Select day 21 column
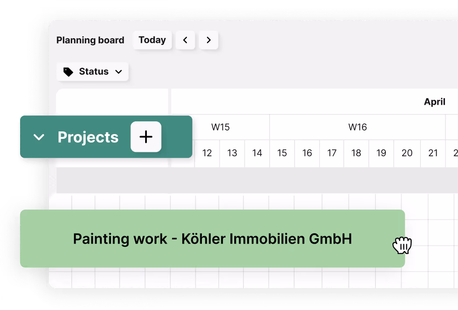The width and height of the screenshot is (458, 310). (433, 153)
